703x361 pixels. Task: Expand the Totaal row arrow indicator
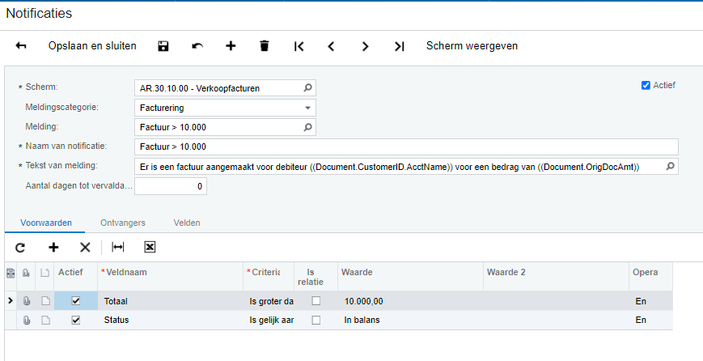point(11,301)
